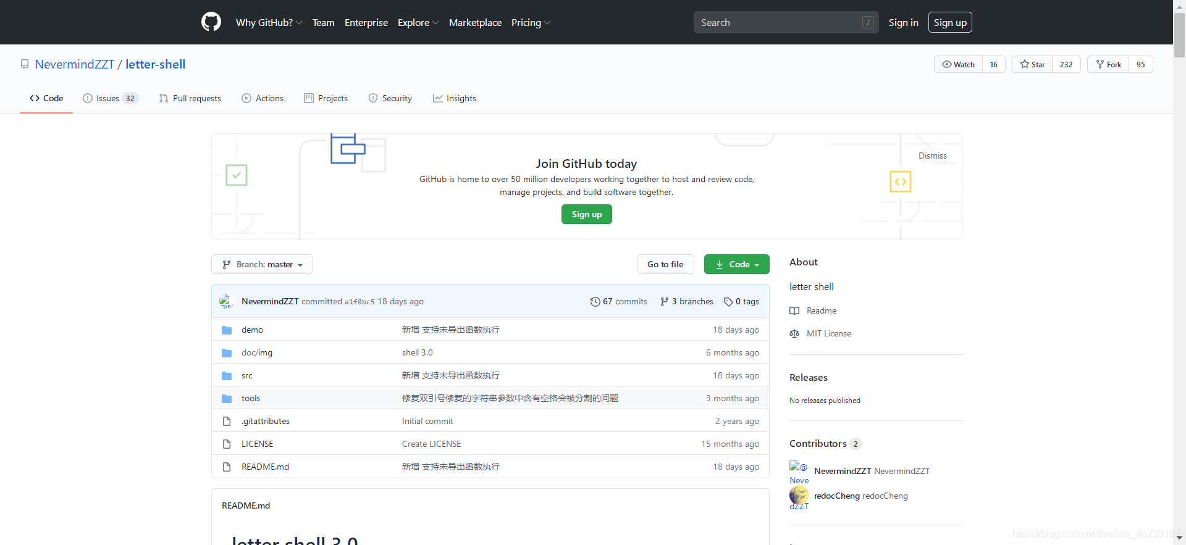
Task: Click the slash shortcut icon in search
Action: tap(868, 22)
